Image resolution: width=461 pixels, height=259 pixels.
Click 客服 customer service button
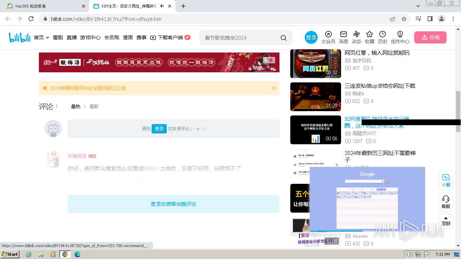[446, 202]
